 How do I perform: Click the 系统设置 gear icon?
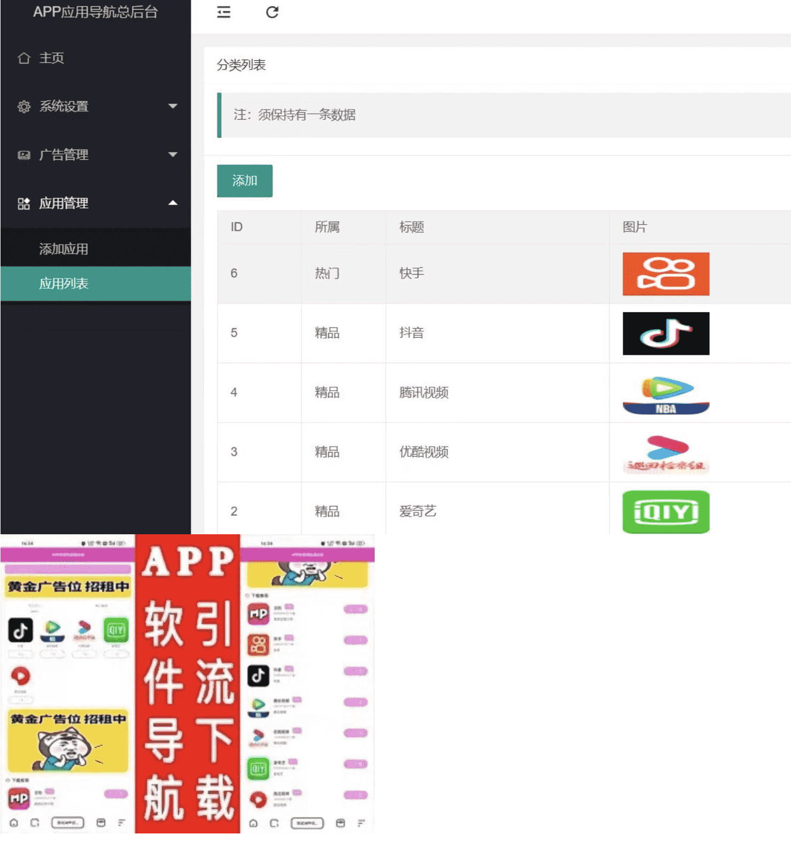click(x=24, y=106)
